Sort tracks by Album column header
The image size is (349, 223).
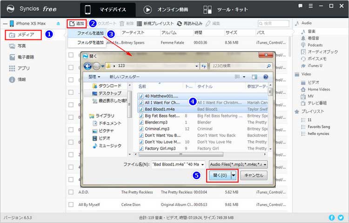point(169,33)
